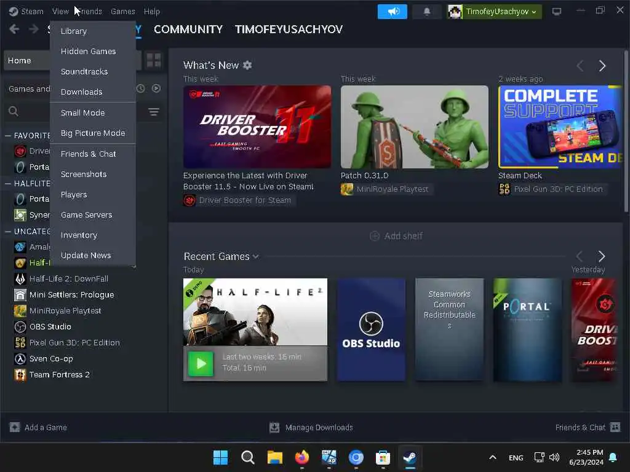Select Library from the View menu
Viewport: 630px width, 472px height.
(93, 31)
